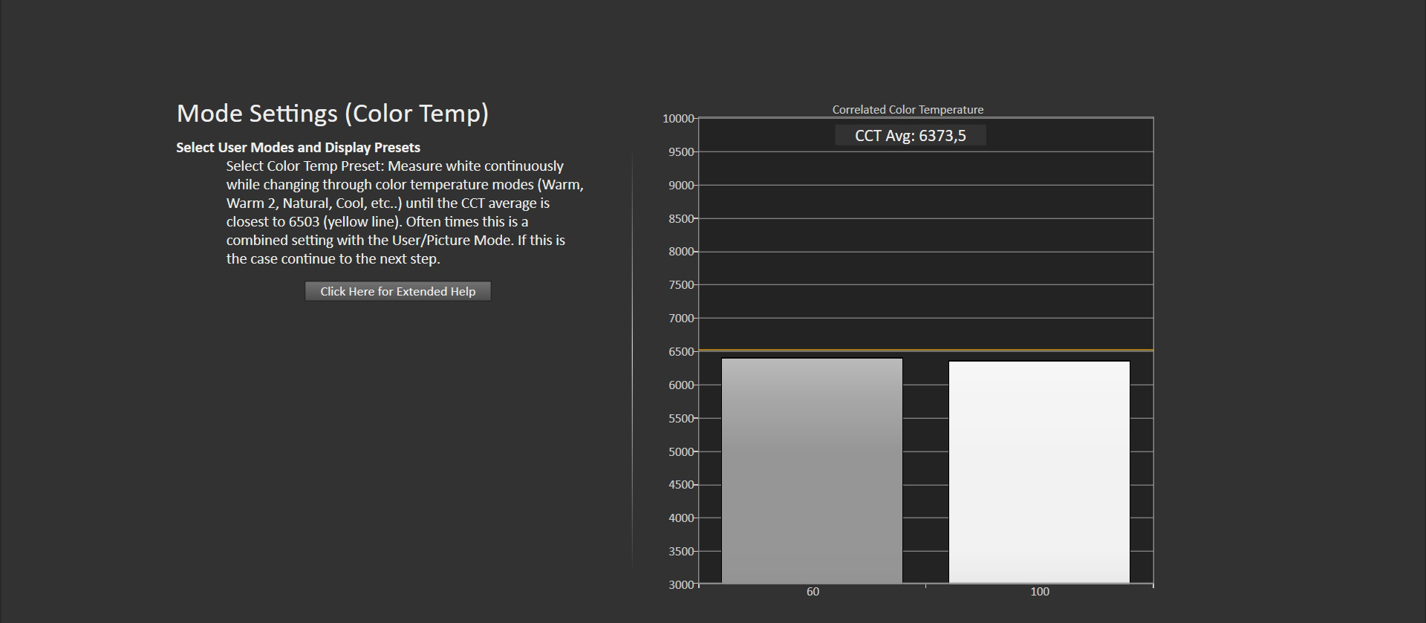The image size is (1426, 623).
Task: Click the 5000 label on the y-axis
Action: click(680, 452)
